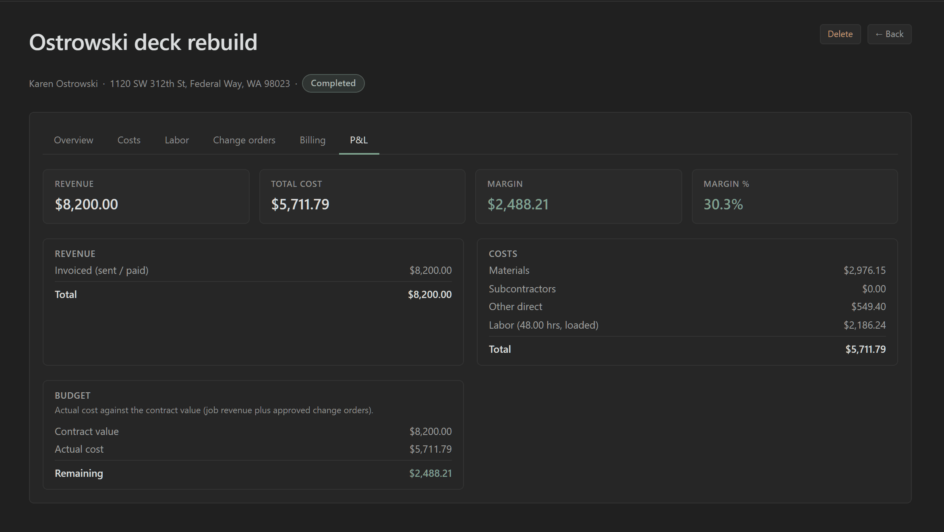The width and height of the screenshot is (944, 532).
Task: Open the Overview tab
Action: coord(73,140)
